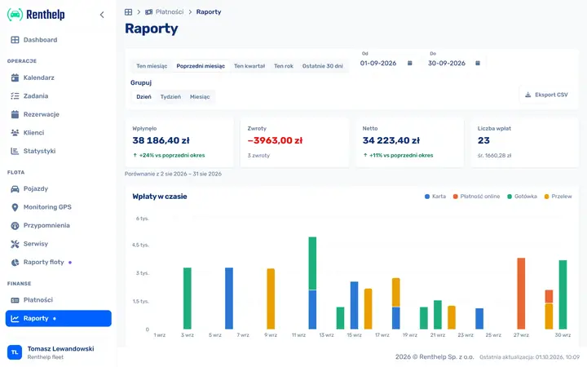The width and height of the screenshot is (587, 367).
Task: Click the Rezerwacje icon in sidebar
Action: coord(15,114)
